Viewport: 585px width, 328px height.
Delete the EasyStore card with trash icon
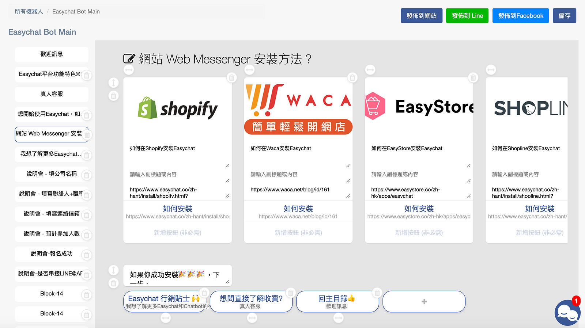pyautogui.click(x=473, y=77)
